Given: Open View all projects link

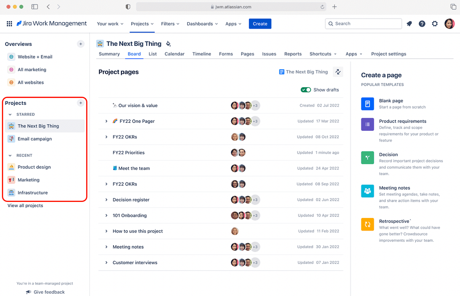Looking at the screenshot, I should point(25,205).
